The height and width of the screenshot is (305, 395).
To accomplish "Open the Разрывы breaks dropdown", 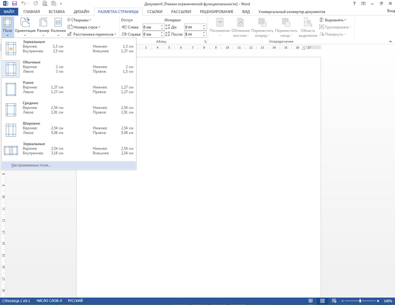I will [x=79, y=20].
